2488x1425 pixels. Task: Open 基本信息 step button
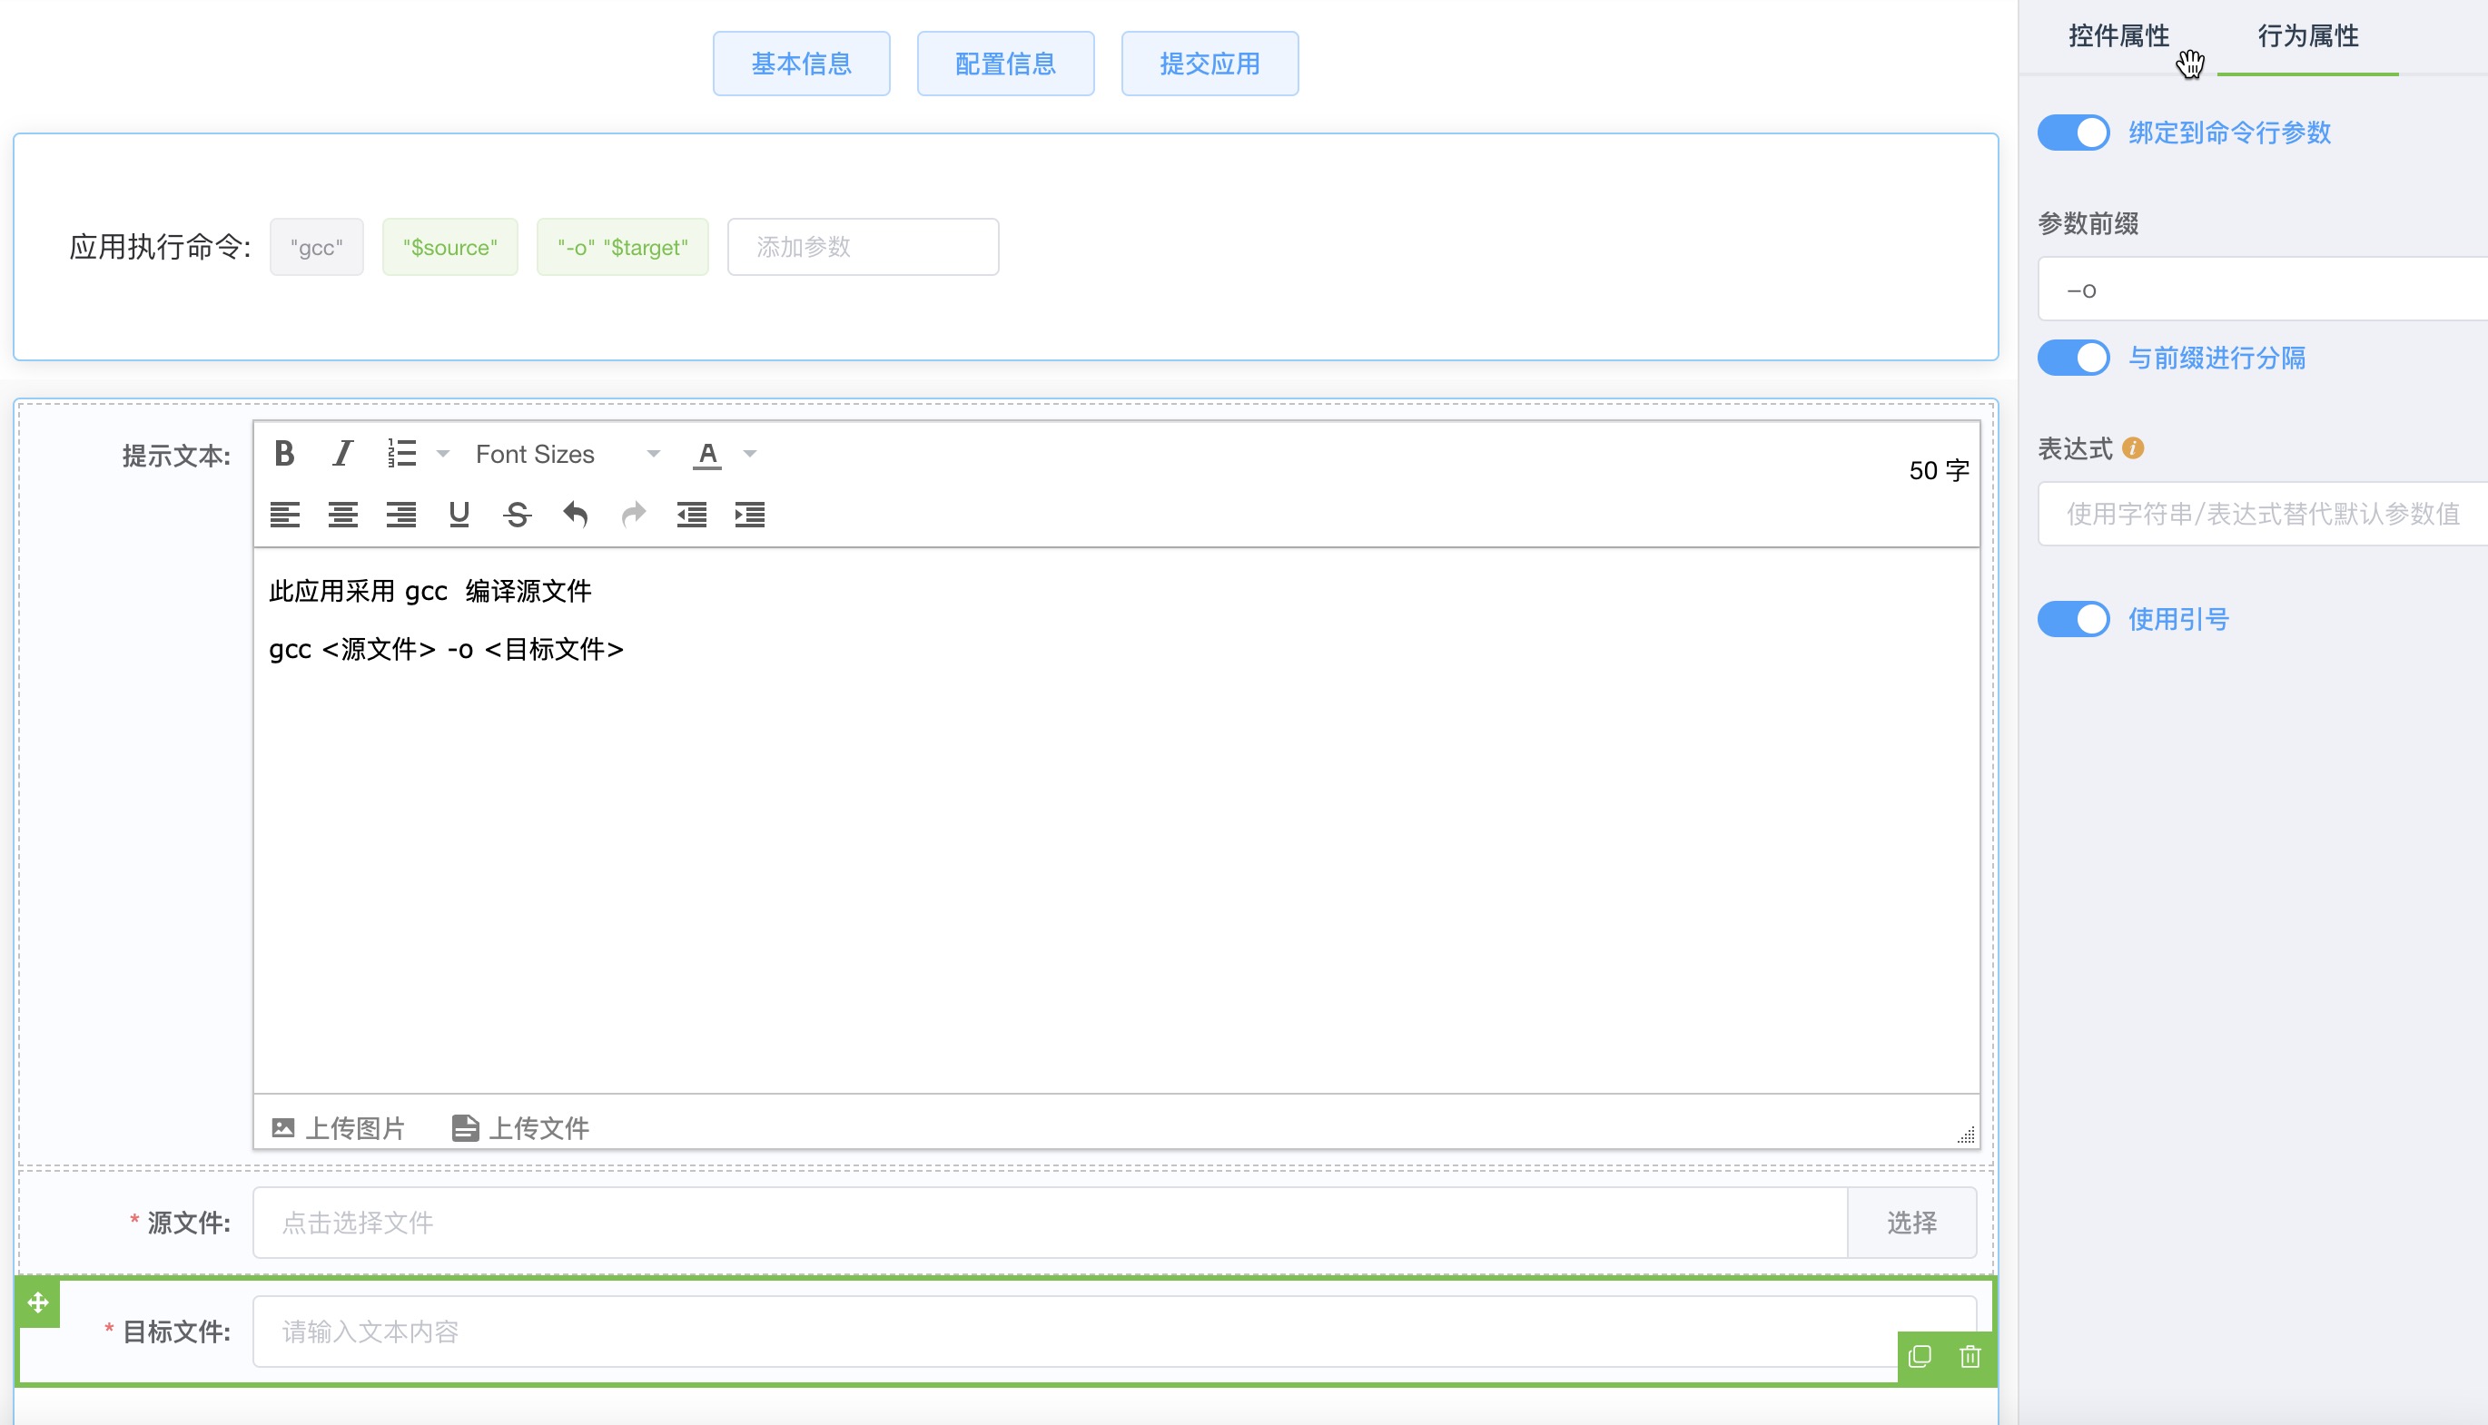pyautogui.click(x=801, y=64)
